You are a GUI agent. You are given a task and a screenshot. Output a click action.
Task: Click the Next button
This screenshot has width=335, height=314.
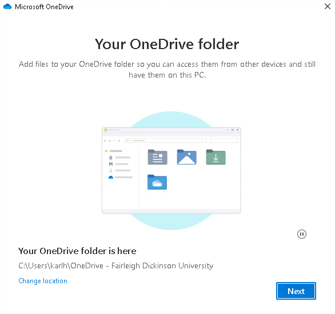[296, 291]
